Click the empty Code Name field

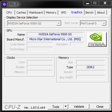(x=40, y=44)
